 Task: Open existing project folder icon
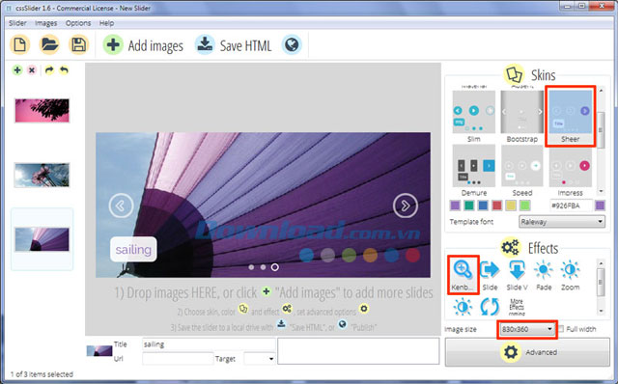coord(49,44)
